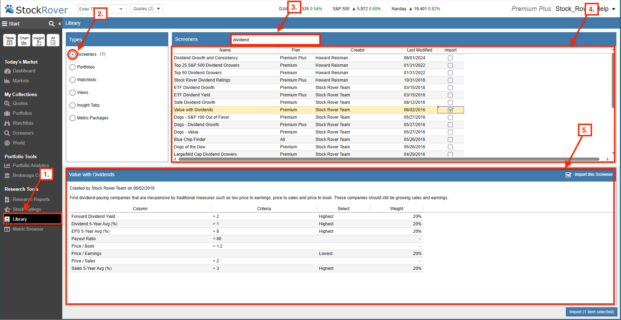Open the Insight view icon
This screenshot has height=320, width=621.
(39, 40)
